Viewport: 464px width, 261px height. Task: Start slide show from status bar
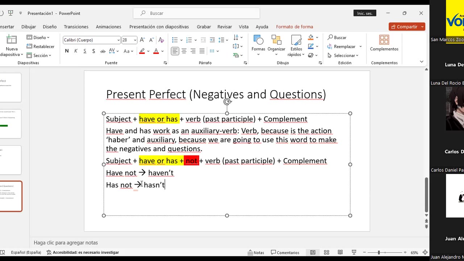click(354, 253)
